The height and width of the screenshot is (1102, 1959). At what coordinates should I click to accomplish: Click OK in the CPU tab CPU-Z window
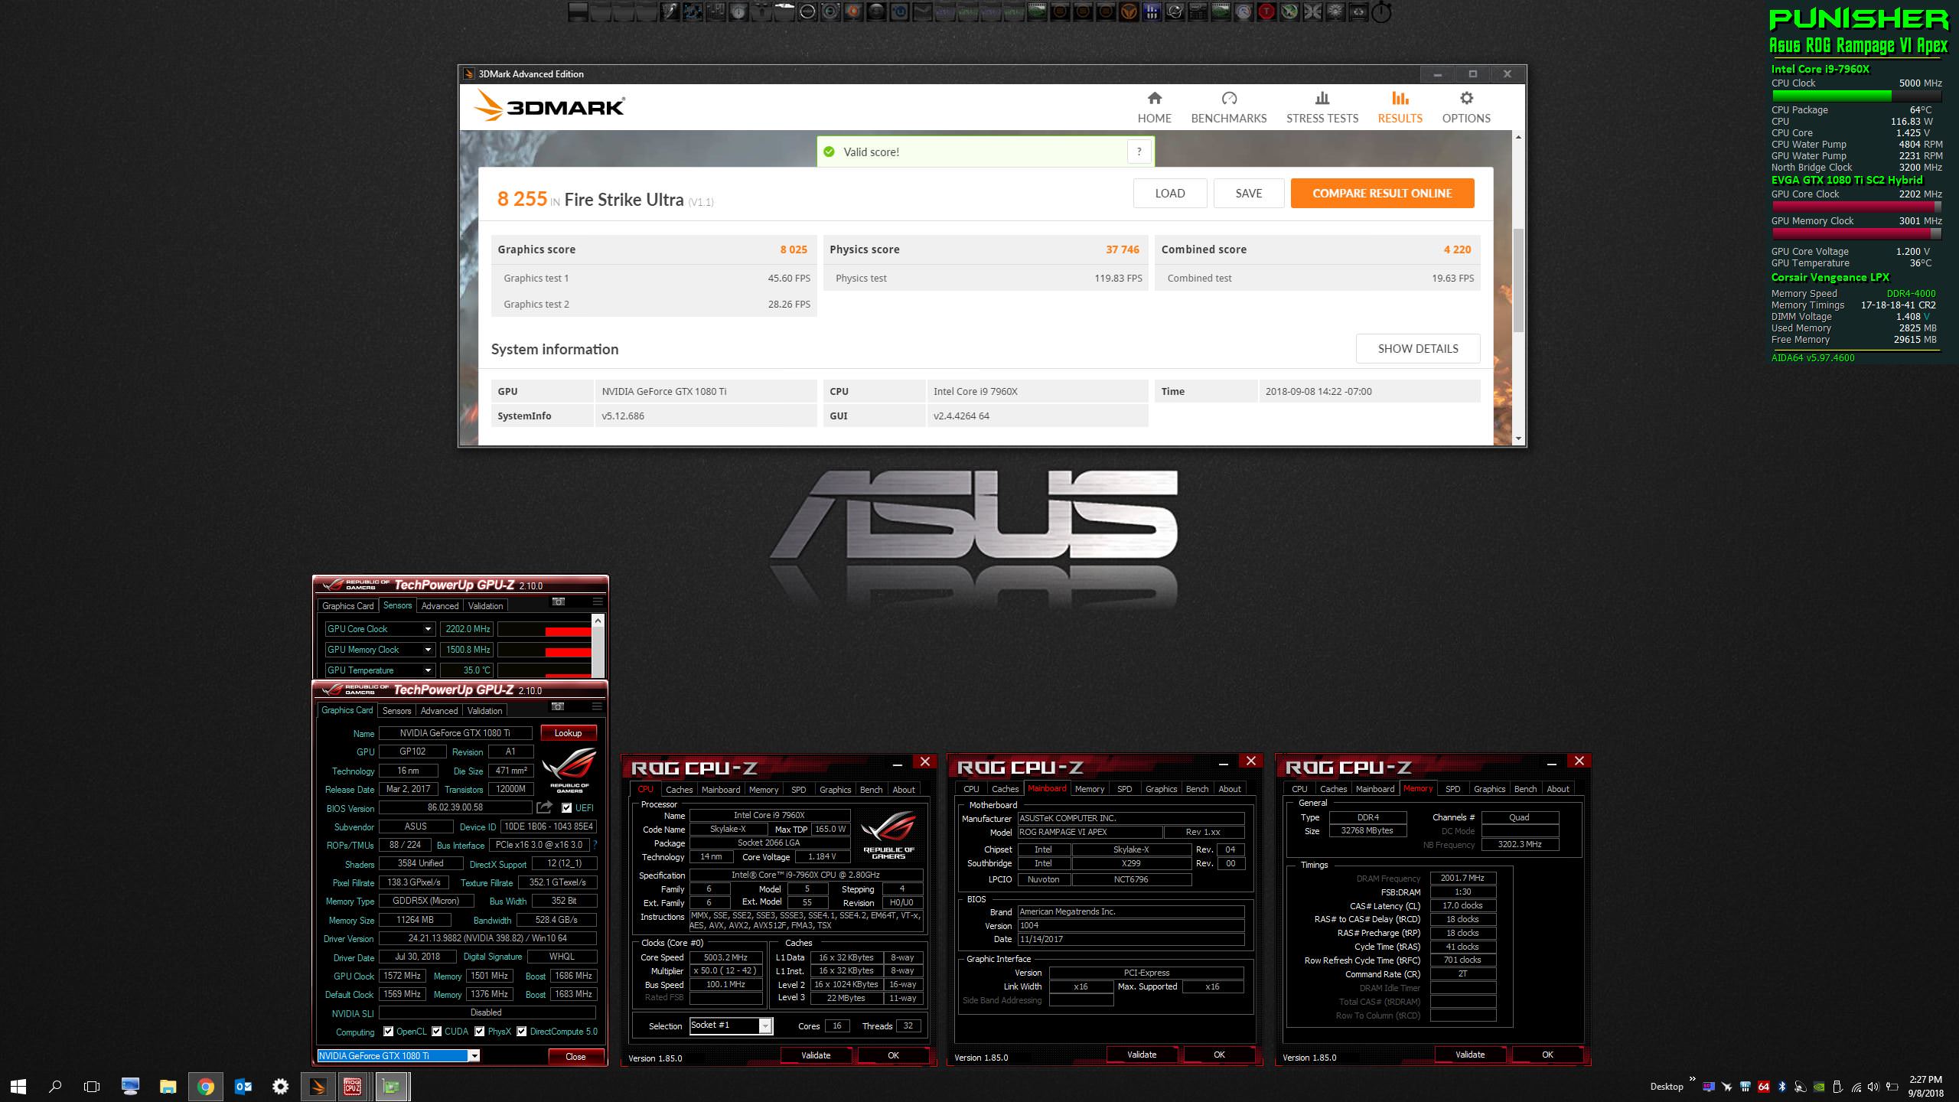click(893, 1055)
